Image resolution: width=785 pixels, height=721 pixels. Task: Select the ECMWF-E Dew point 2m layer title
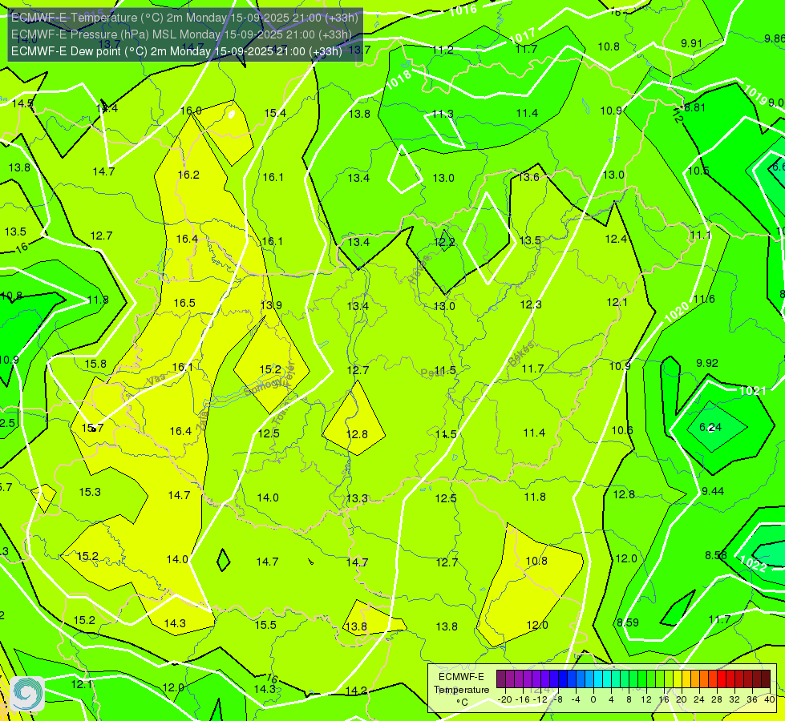(x=176, y=51)
